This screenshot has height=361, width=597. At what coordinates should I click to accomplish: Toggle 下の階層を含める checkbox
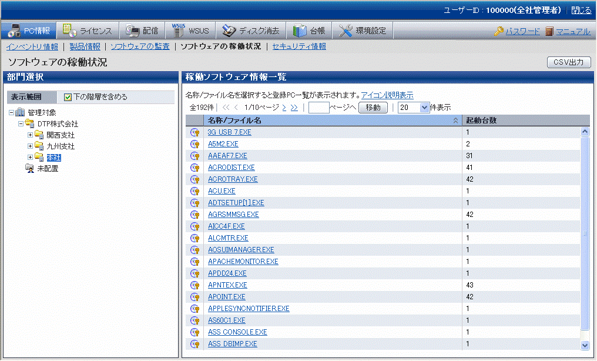coord(68,97)
